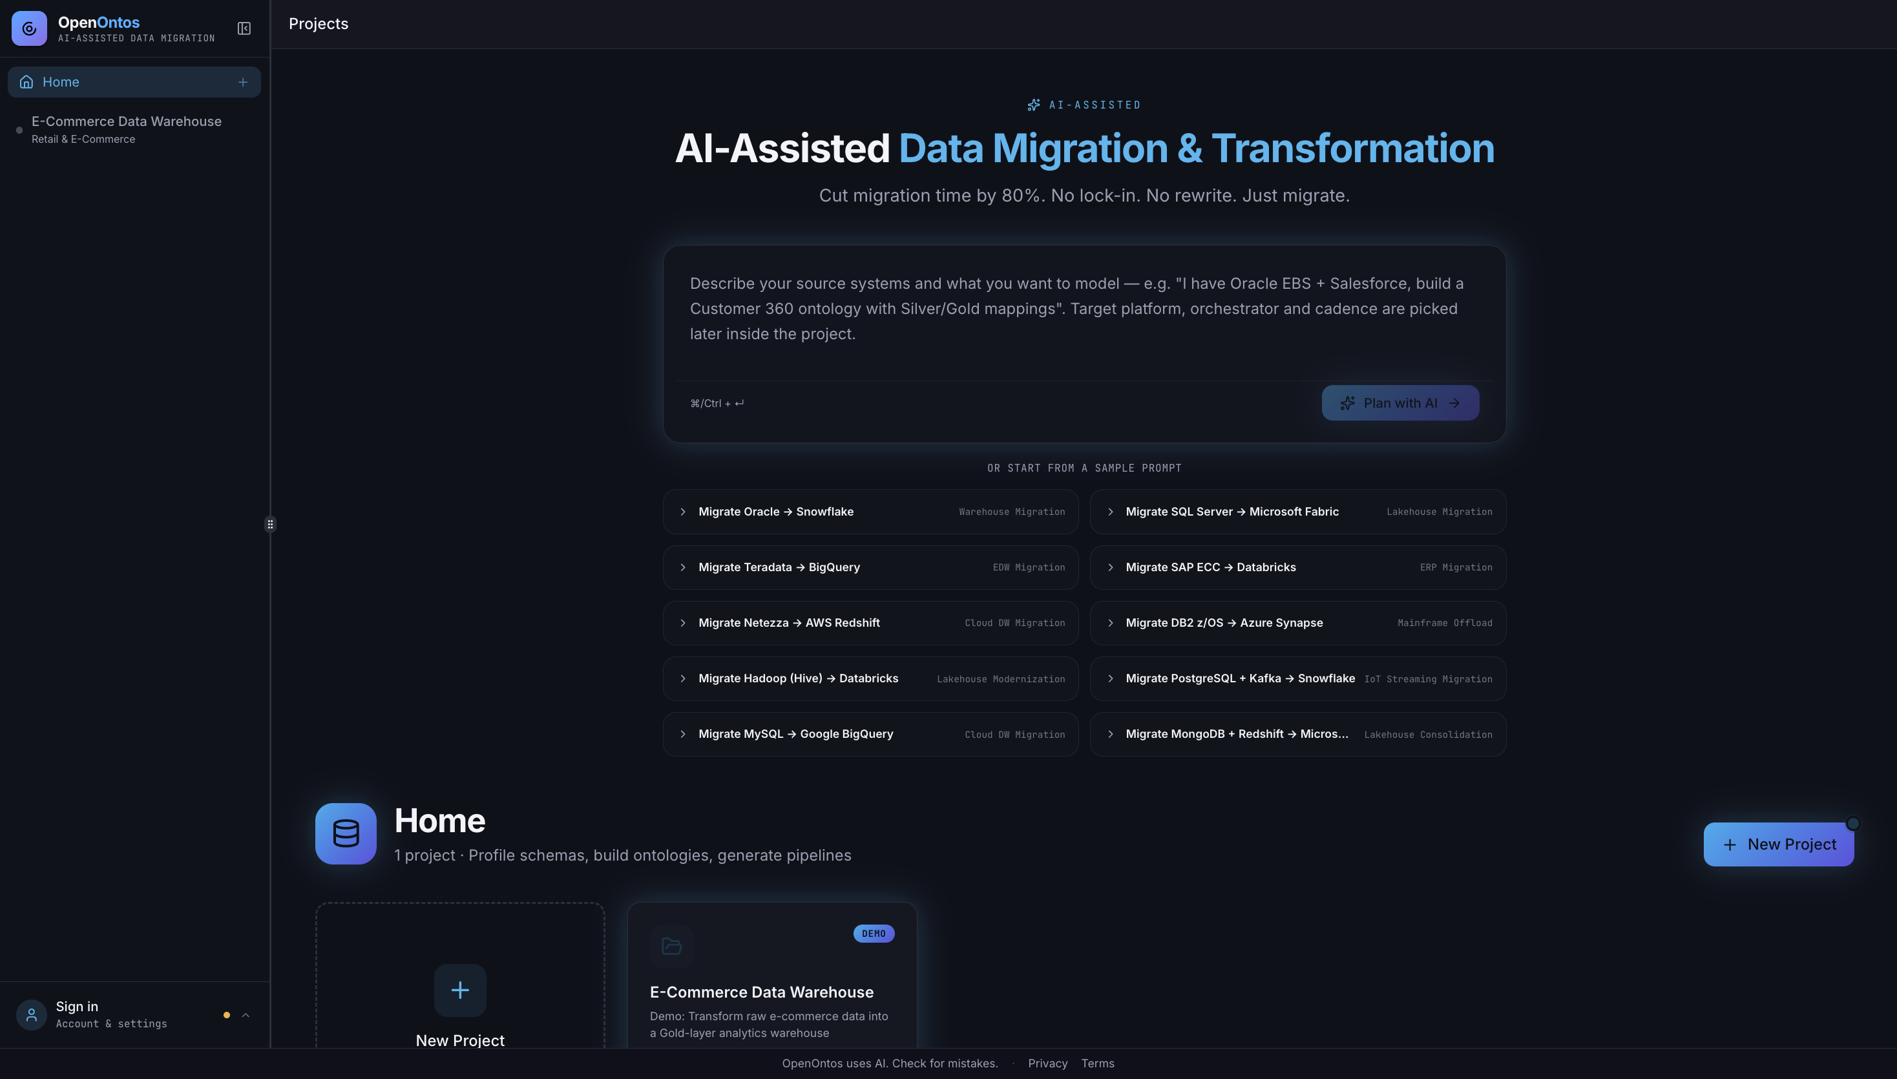This screenshot has width=1897, height=1079.
Task: Click the Plan with AI button
Action: (x=1401, y=403)
